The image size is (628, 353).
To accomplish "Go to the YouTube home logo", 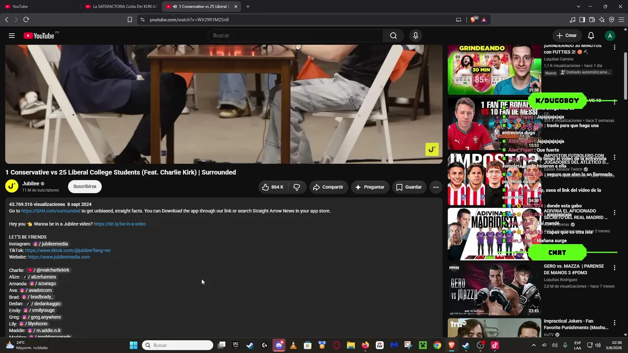I will coord(39,35).
